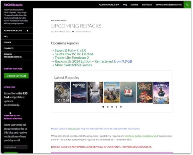Viewport: 193px width, 155px height.
Task: Open the Tapochek.net tracker link
Action: point(149,136)
